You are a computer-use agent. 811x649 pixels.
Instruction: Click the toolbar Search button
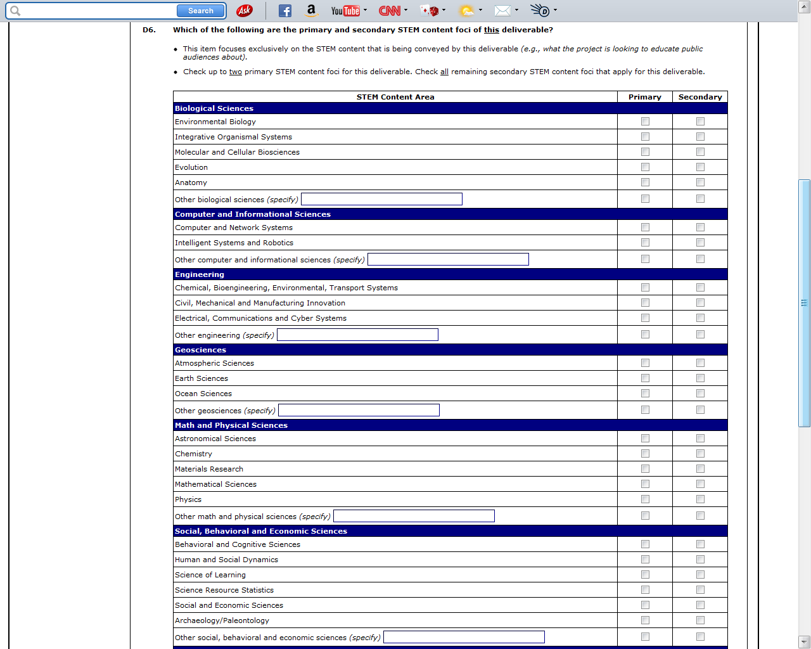tap(200, 11)
